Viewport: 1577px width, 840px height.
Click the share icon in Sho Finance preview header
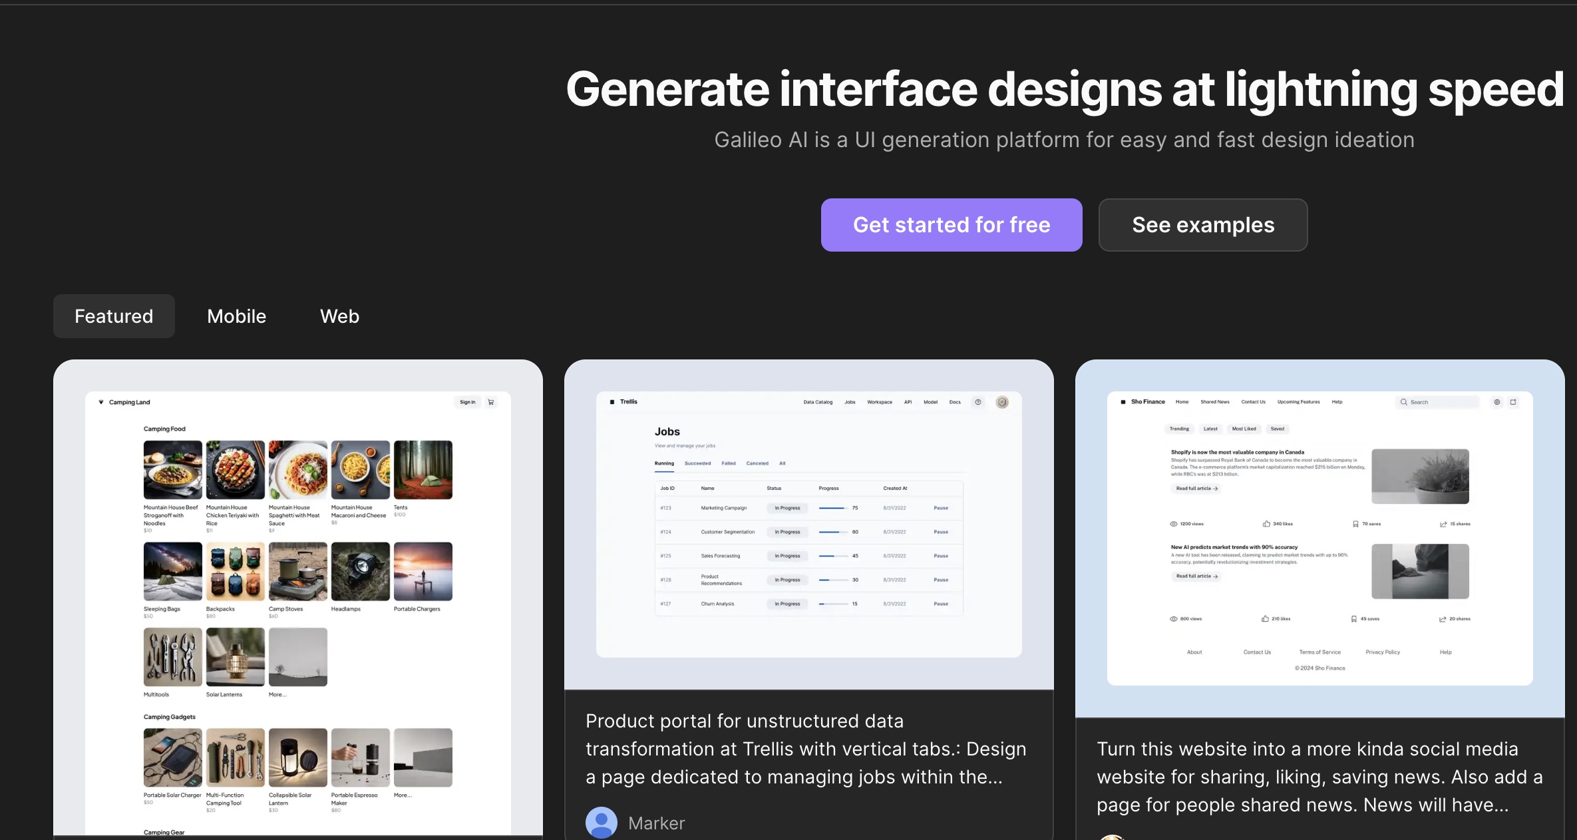coord(1513,402)
